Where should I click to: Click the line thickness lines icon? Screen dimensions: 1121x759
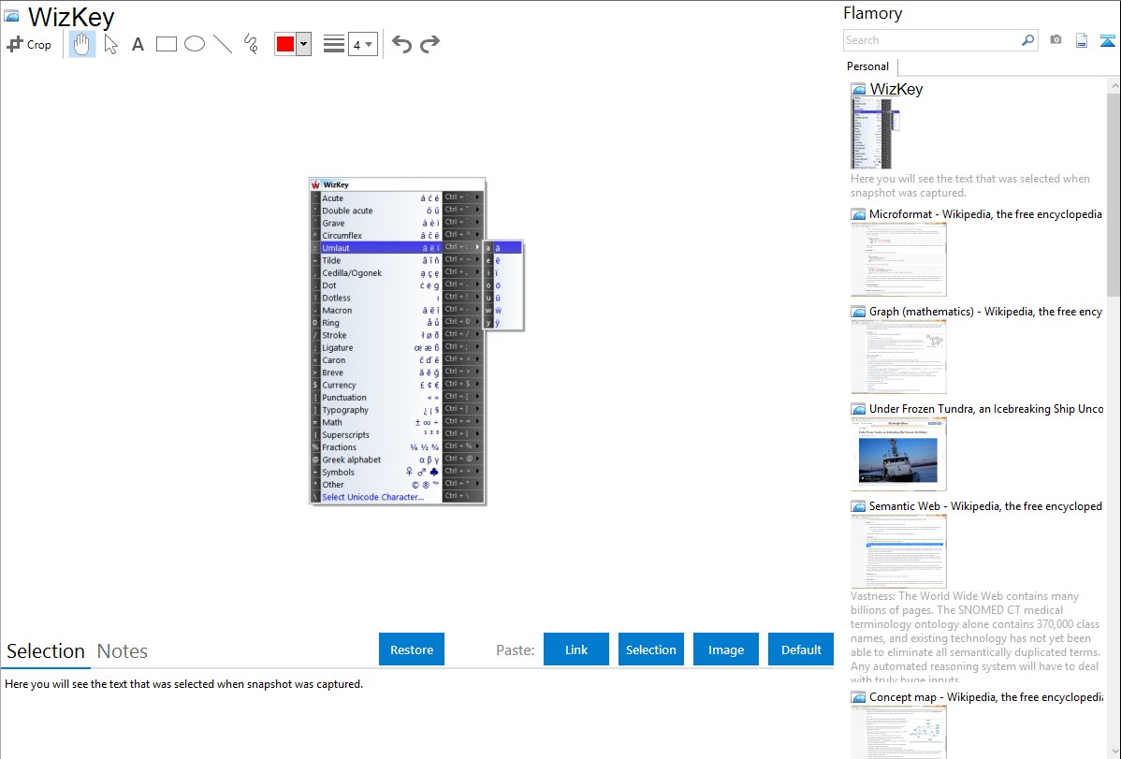click(x=334, y=44)
